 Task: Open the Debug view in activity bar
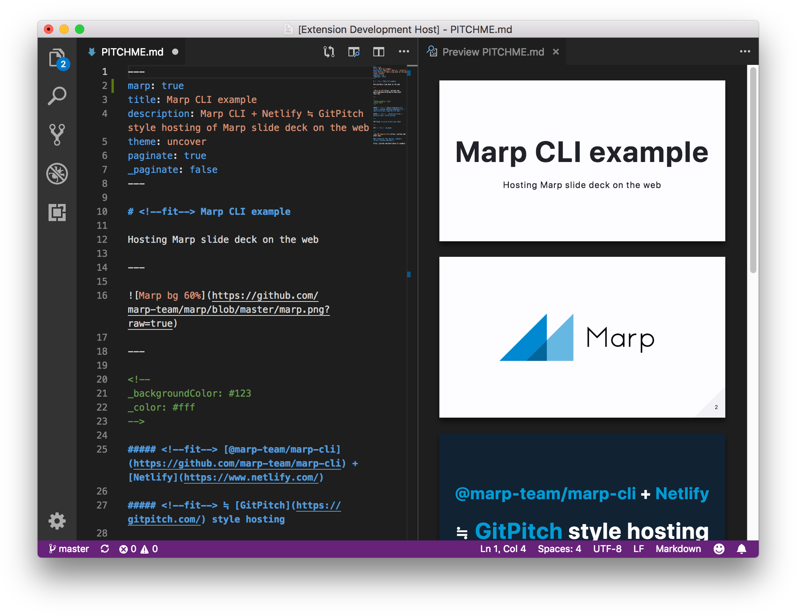pos(57,173)
